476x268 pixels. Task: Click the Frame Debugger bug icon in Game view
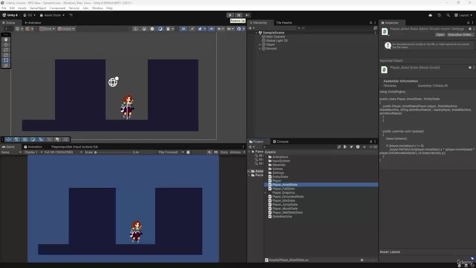pyautogui.click(x=188, y=152)
